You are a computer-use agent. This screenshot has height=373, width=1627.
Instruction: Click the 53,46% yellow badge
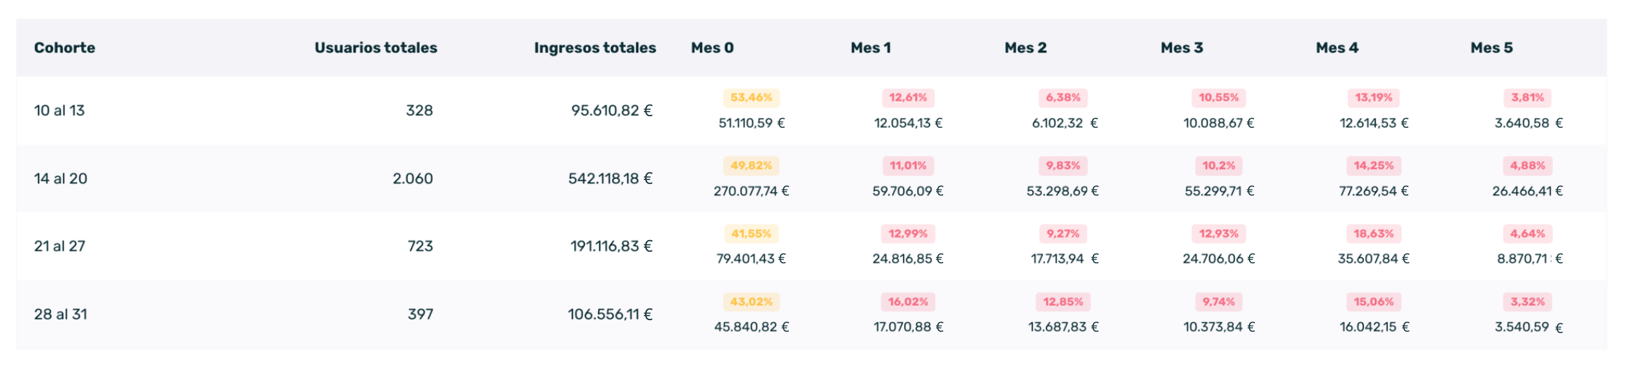751,97
